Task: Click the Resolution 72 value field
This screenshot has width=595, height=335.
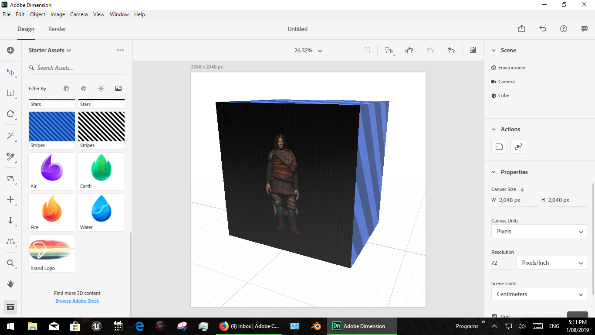Action: pyautogui.click(x=502, y=263)
